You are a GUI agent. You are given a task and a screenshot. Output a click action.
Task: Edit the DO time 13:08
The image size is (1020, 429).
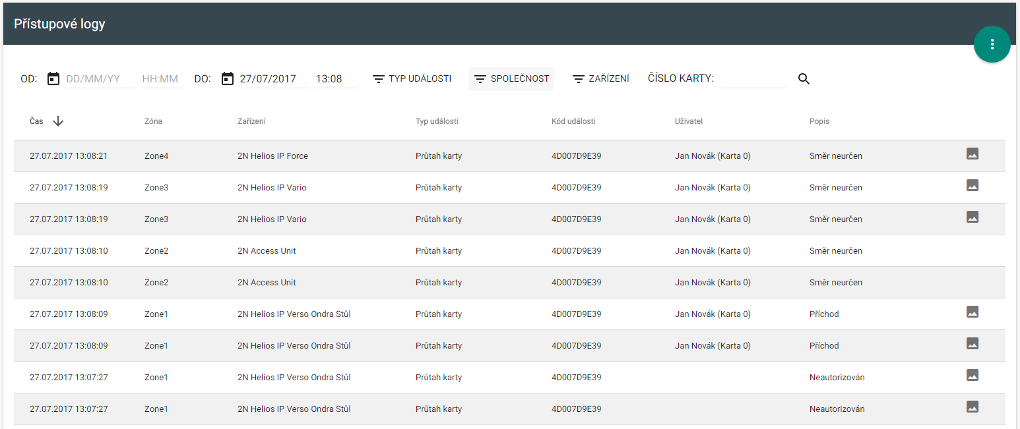pos(336,79)
